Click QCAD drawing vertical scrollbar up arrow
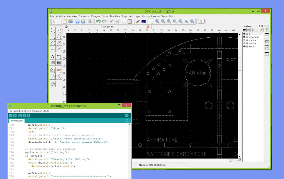The image size is (284, 179). pyautogui.click(x=239, y=34)
